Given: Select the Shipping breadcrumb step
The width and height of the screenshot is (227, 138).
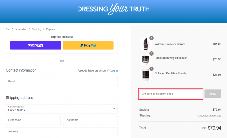Looking at the screenshot, I should point(36,29).
